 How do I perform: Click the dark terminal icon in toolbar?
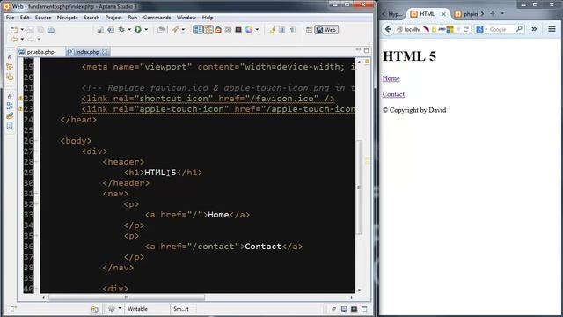[238, 30]
